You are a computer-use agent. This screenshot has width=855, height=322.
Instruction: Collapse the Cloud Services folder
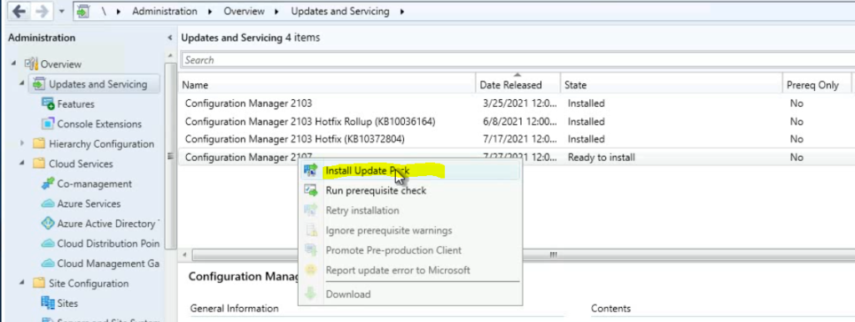pos(23,164)
